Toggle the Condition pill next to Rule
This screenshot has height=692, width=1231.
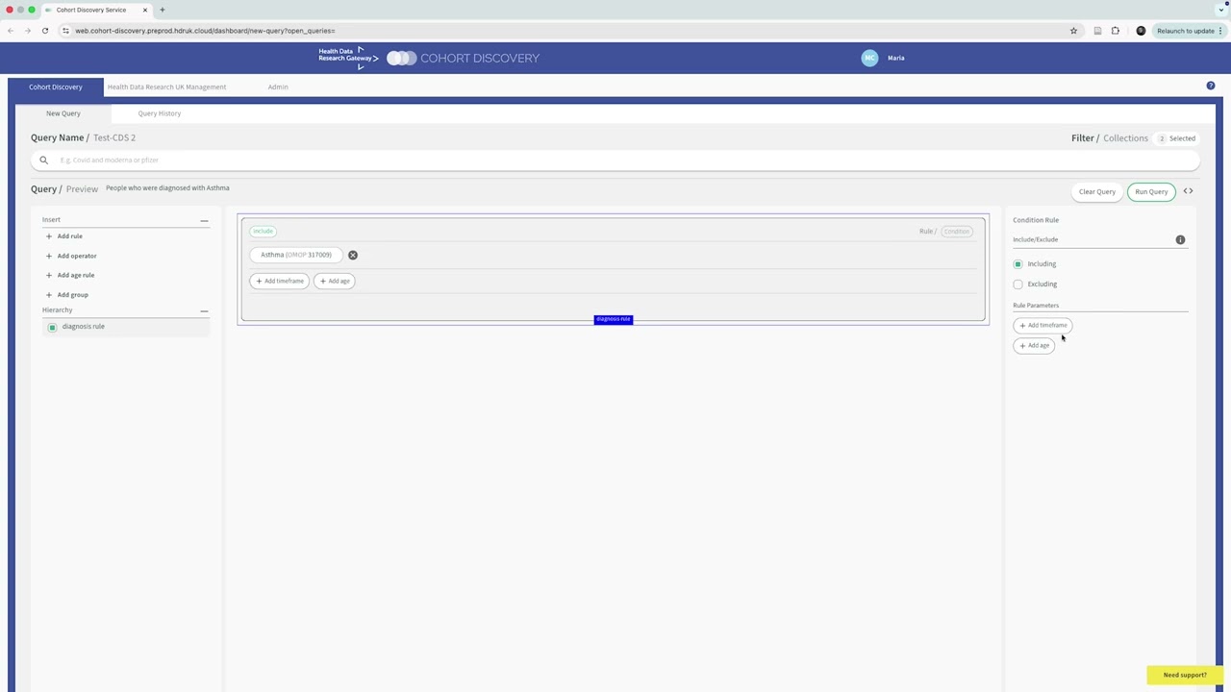(x=957, y=231)
